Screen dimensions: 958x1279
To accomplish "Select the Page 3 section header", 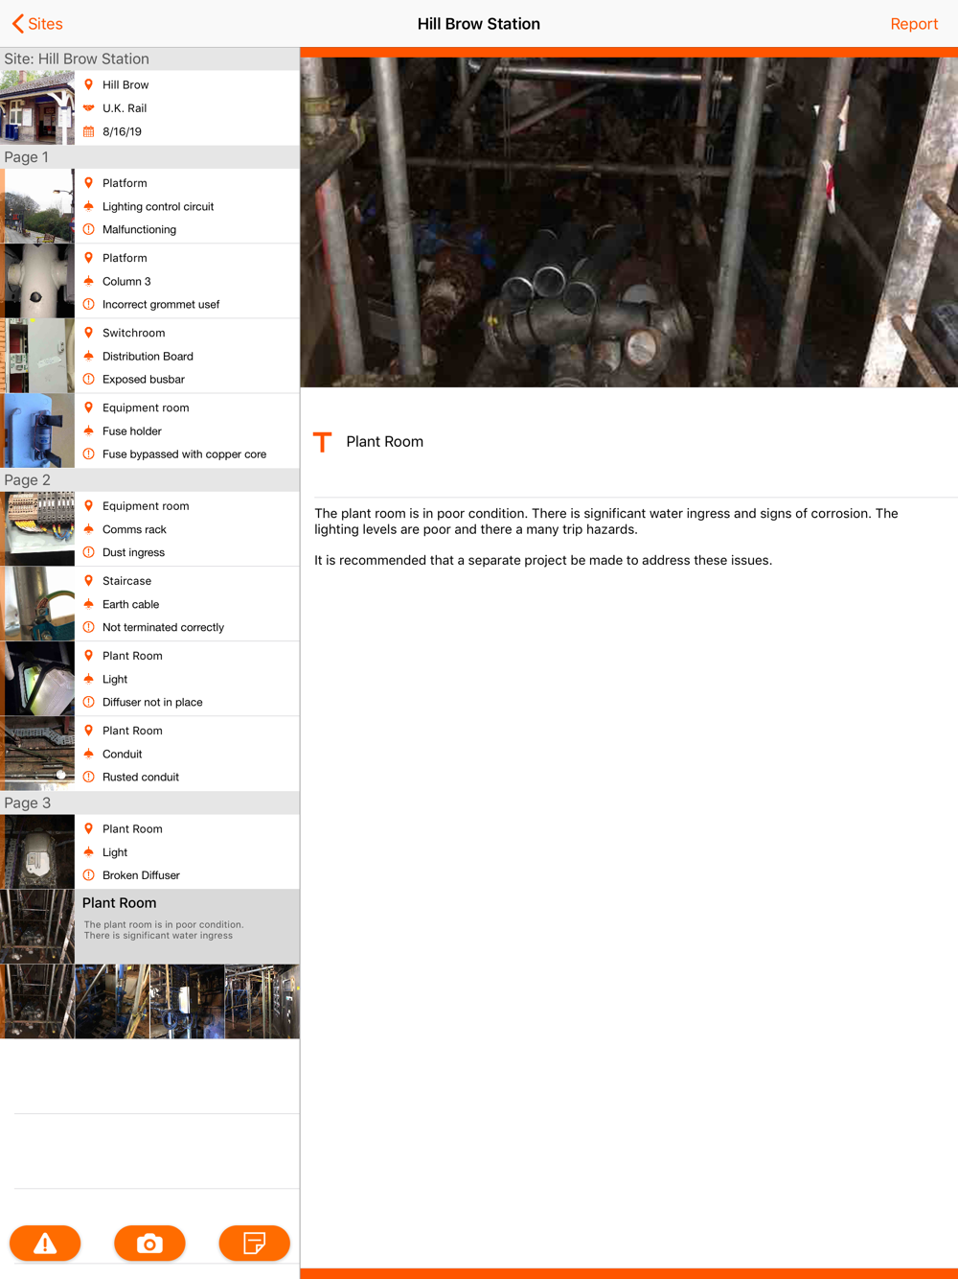I will click(149, 803).
